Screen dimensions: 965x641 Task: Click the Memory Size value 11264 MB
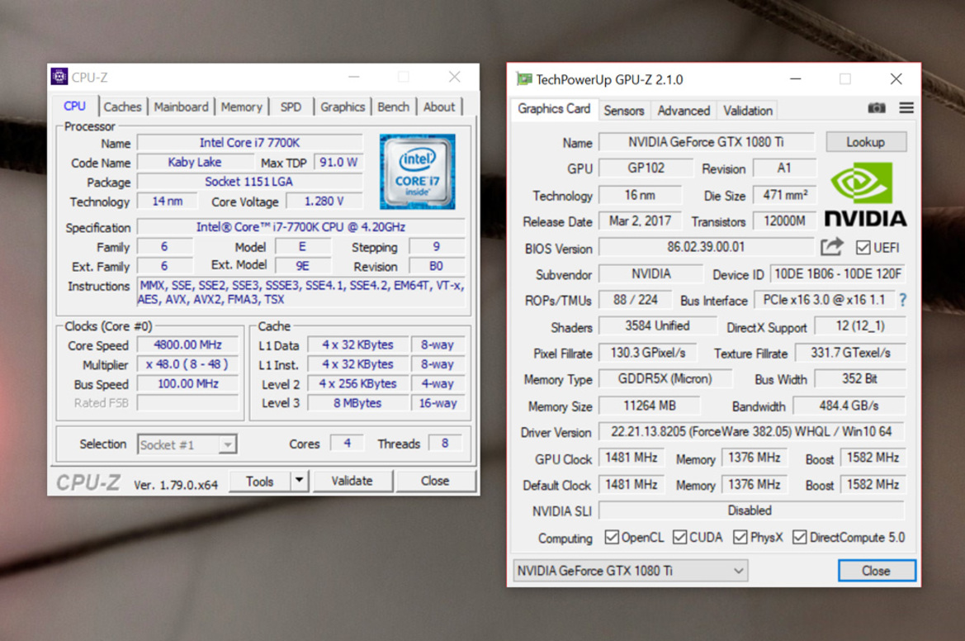point(650,406)
